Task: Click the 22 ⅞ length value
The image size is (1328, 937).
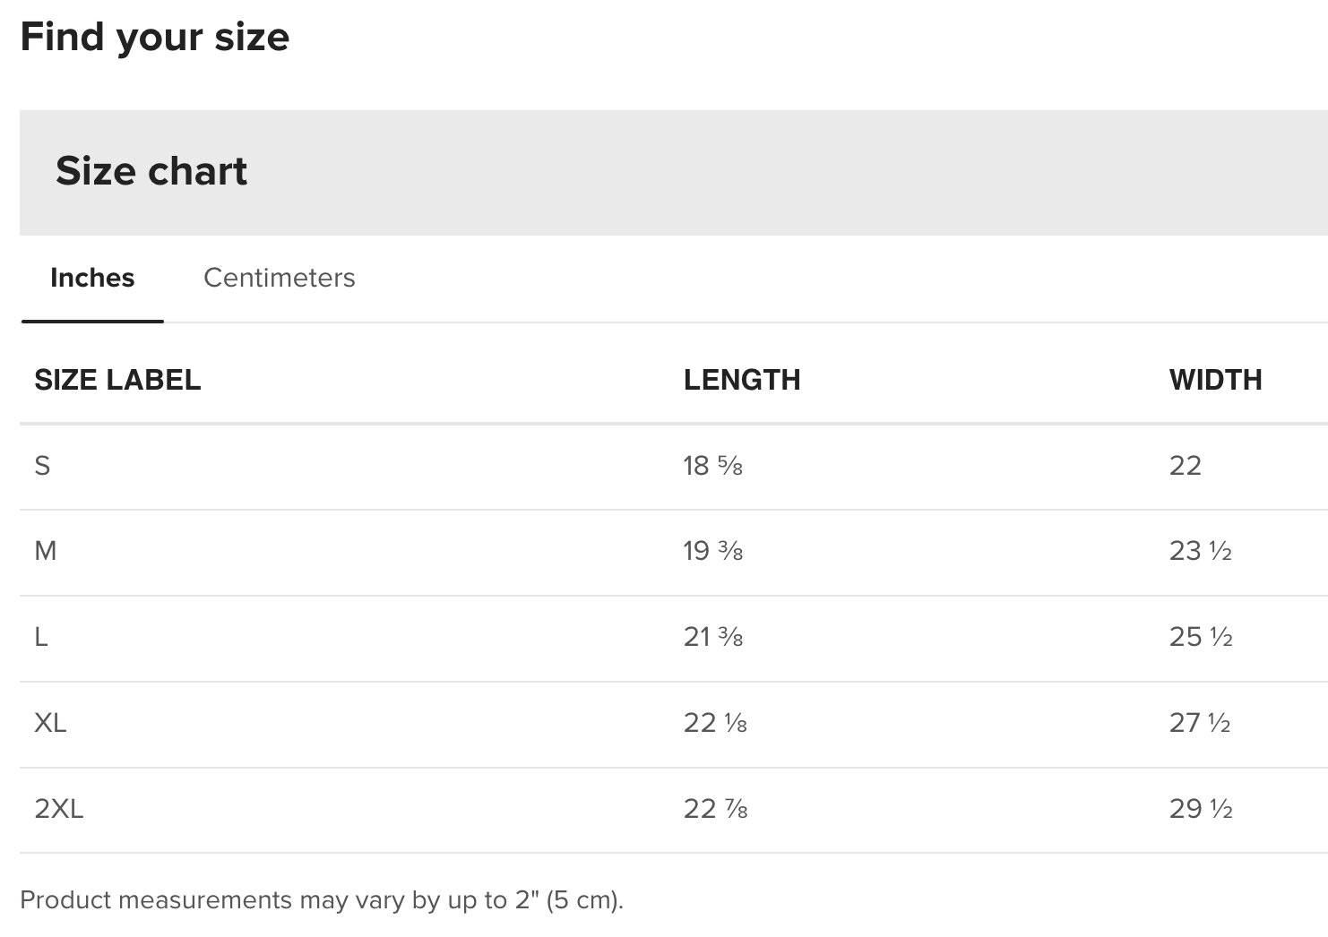Action: 715,809
